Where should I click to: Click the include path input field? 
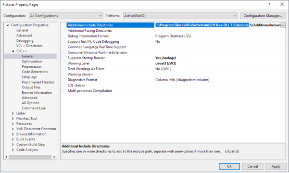pos(218,25)
